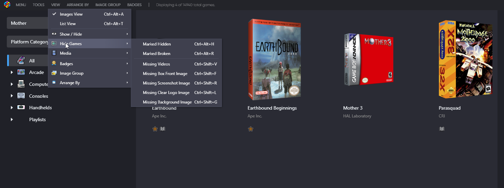Select the EarthBound Zero box art

(x=274, y=59)
